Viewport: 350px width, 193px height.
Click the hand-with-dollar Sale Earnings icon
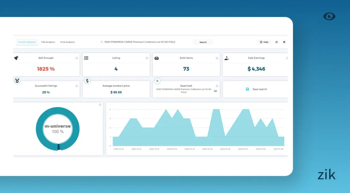(x=227, y=58)
